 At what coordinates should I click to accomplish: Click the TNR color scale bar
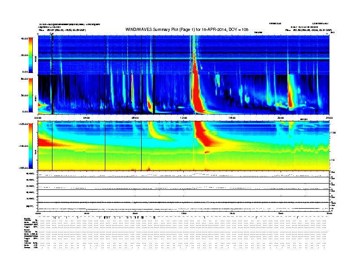(30, 146)
